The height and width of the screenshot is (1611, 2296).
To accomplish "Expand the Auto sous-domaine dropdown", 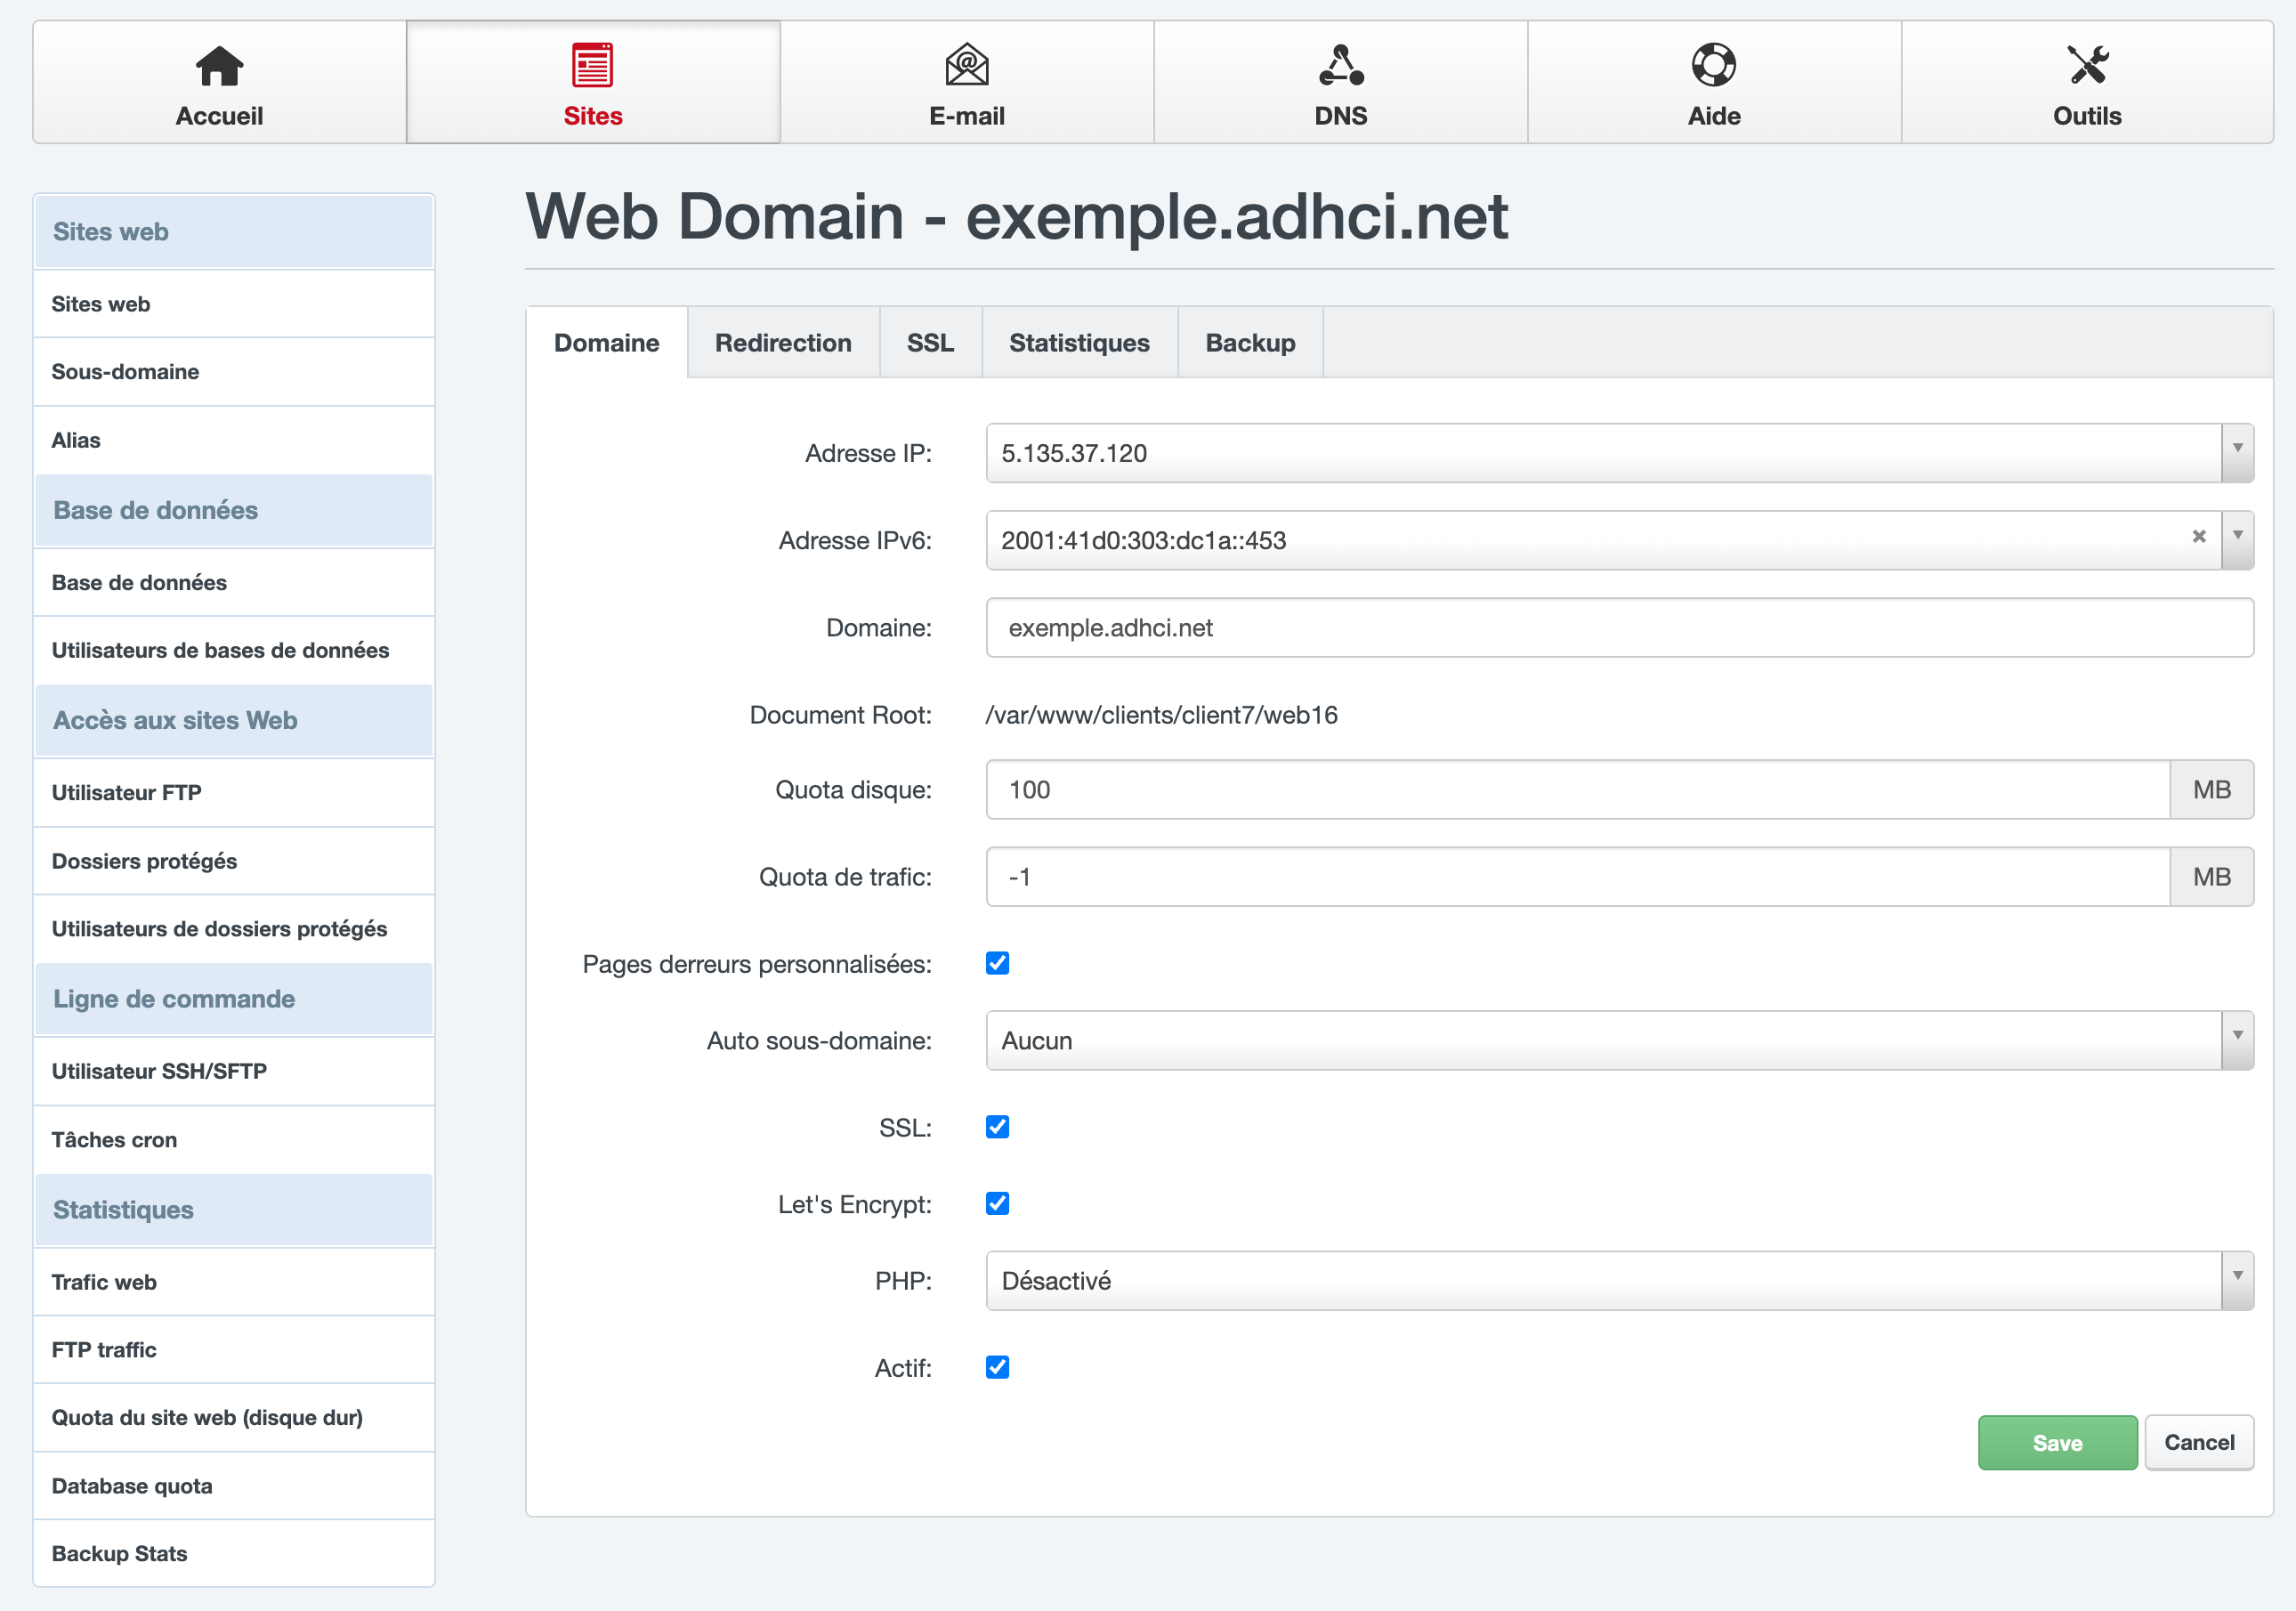I will pyautogui.click(x=2237, y=1040).
